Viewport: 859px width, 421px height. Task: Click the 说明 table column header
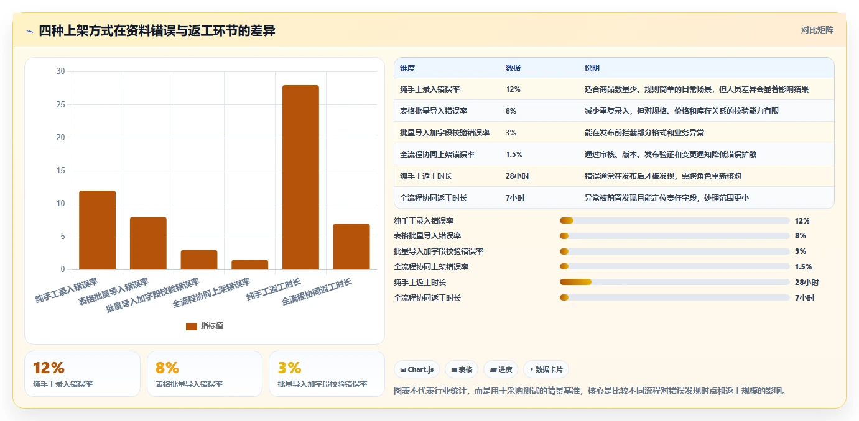click(x=592, y=68)
